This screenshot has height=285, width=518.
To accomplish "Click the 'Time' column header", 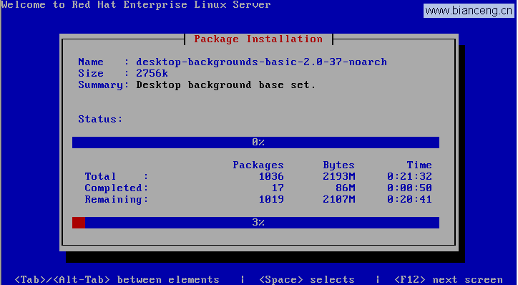I will [x=419, y=165].
